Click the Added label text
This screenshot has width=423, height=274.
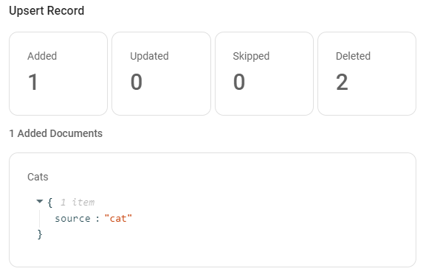point(42,56)
